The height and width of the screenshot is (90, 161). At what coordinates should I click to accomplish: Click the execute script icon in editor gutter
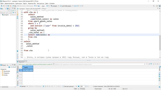click(x=18, y=13)
